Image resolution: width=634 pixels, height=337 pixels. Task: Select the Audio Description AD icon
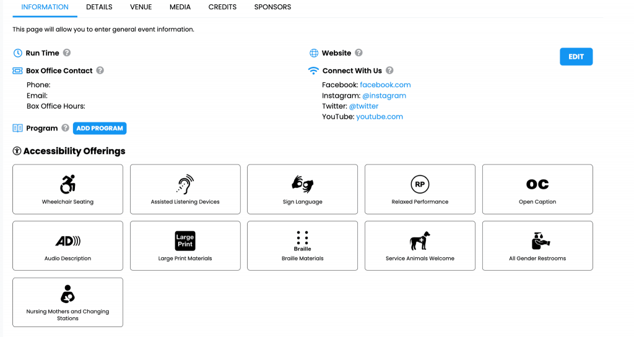67,241
